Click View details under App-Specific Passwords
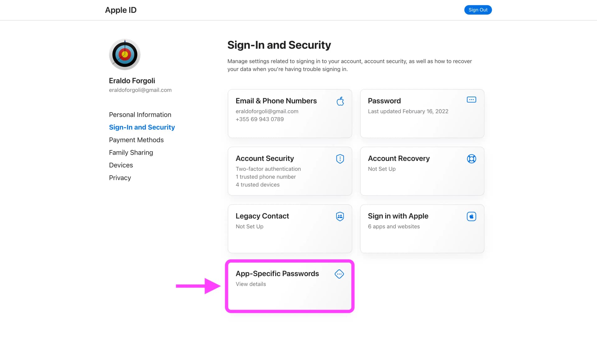The height and width of the screenshot is (338, 597). click(251, 284)
